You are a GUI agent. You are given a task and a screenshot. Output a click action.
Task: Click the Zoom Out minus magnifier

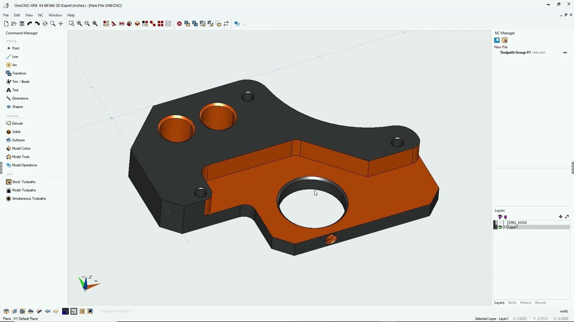pyautogui.click(x=87, y=24)
